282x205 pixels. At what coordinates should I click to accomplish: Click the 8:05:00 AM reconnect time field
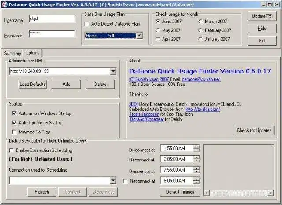pyautogui.click(x=177, y=181)
